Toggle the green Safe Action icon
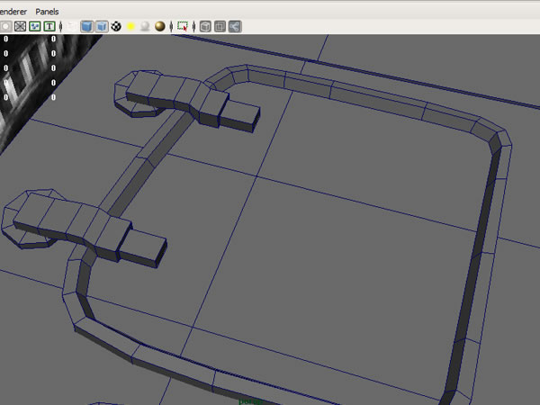Screen dimensions: 540x405 coord(34,26)
